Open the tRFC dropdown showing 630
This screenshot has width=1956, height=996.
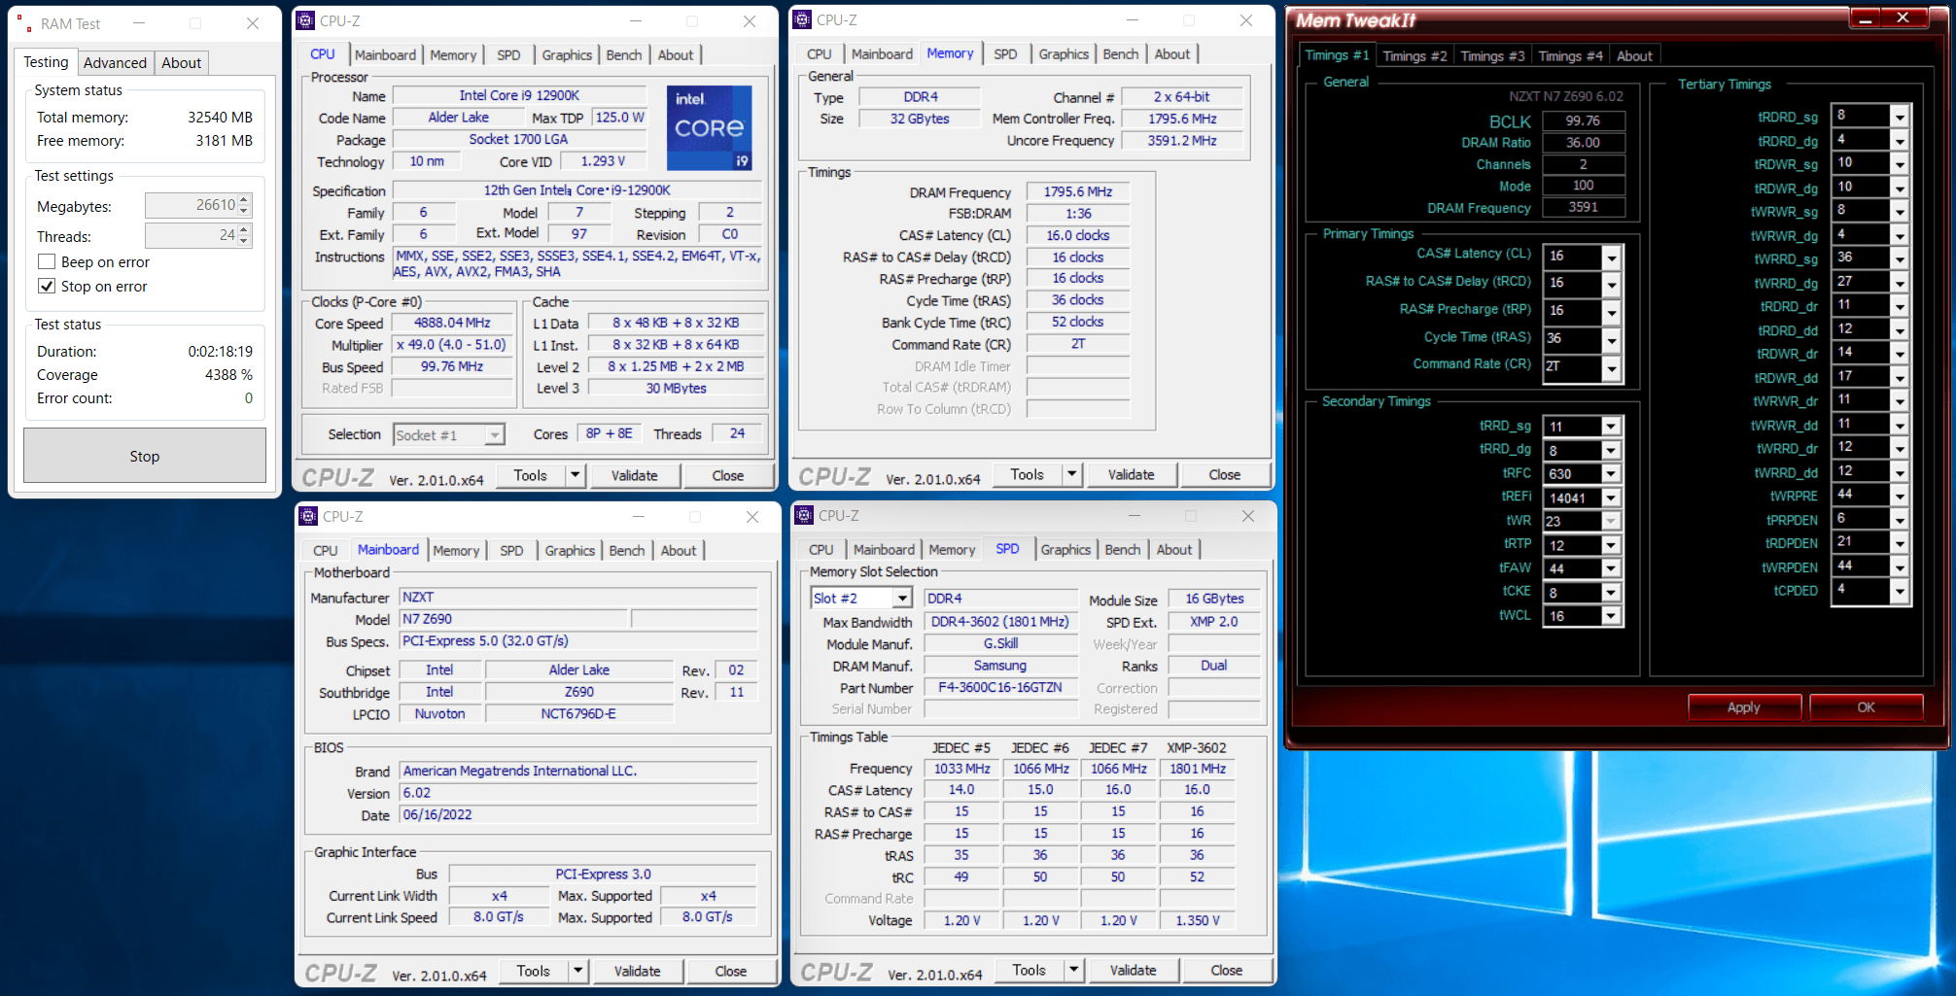(x=1611, y=473)
